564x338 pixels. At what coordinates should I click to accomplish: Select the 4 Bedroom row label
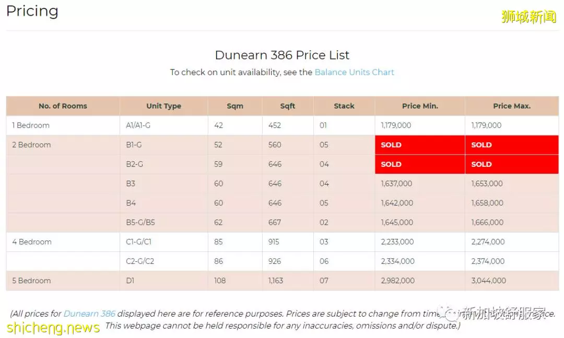[x=32, y=242]
